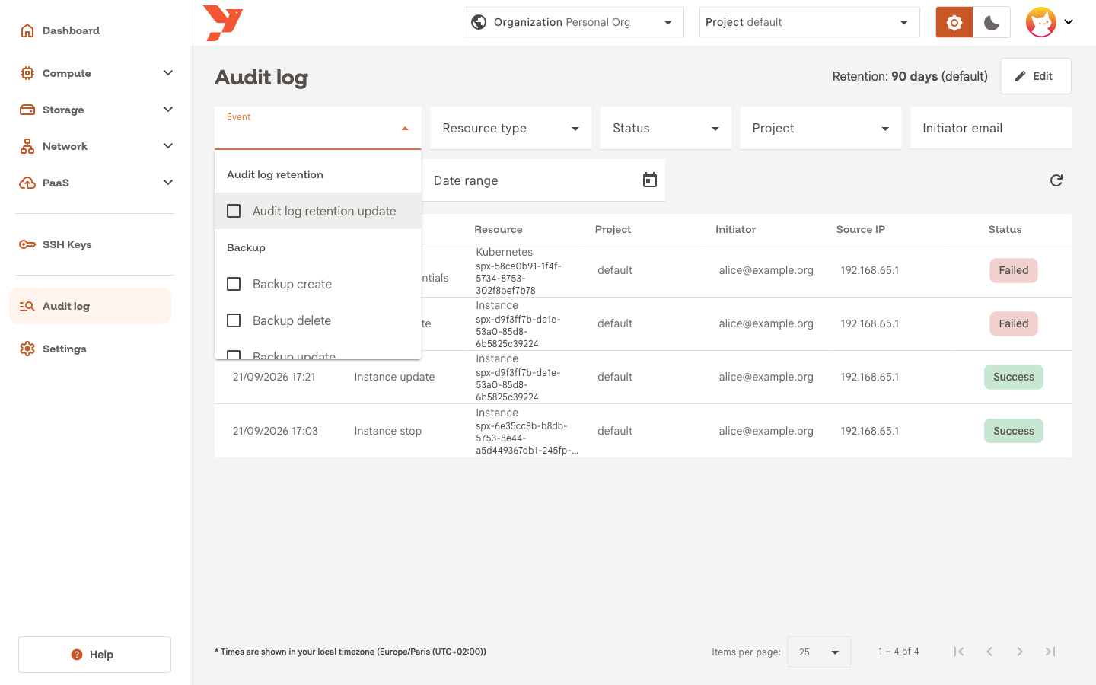
Task: Click the Initiator column header
Action: [735, 229]
